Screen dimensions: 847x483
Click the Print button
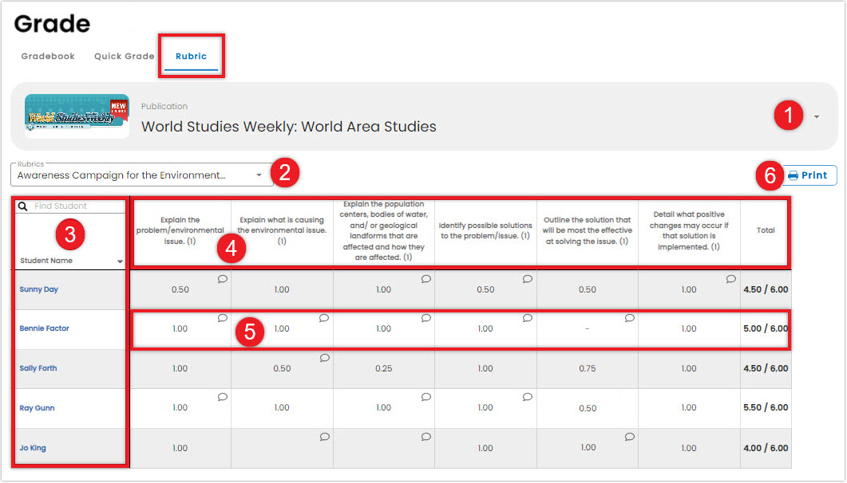click(808, 175)
